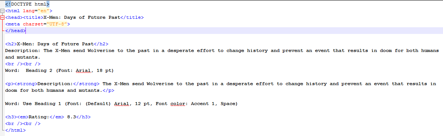Click the closing </title> tag
This screenshot has width=443, height=136.
132,17
